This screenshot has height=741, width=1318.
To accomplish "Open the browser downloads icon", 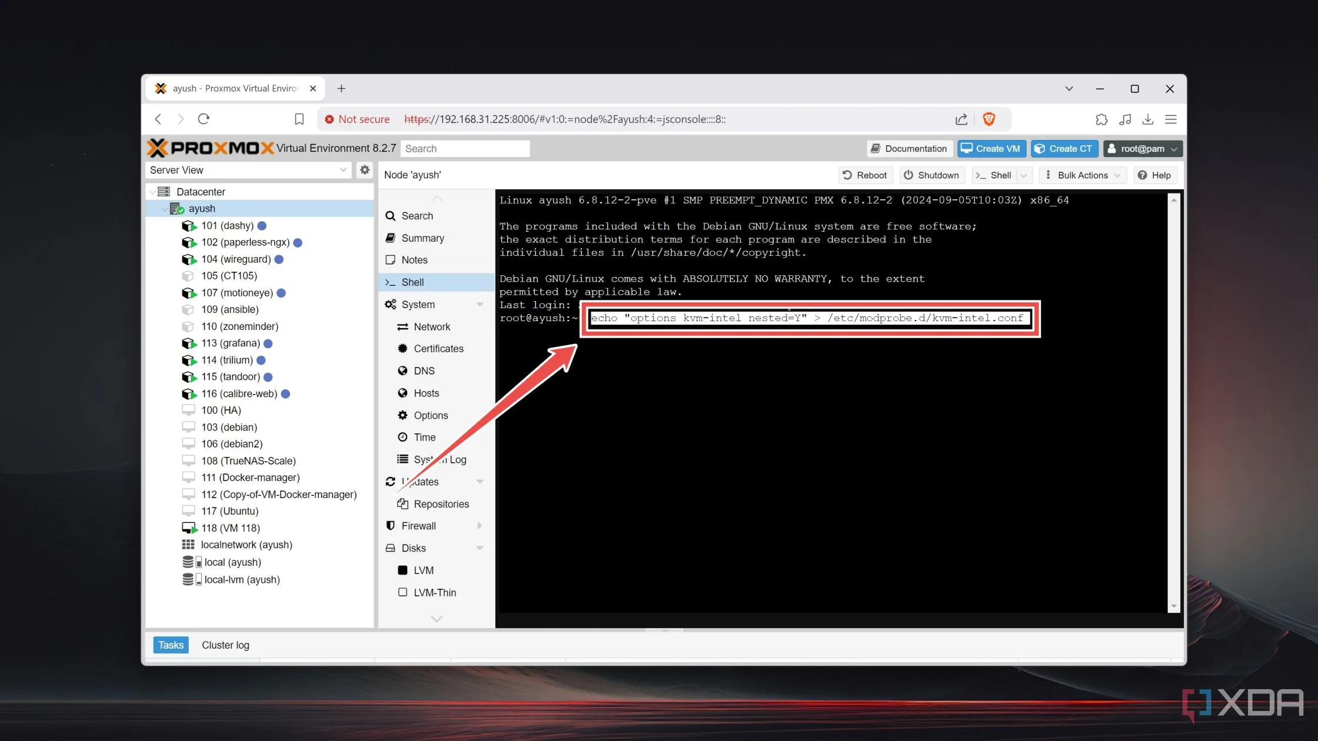I will coord(1147,119).
